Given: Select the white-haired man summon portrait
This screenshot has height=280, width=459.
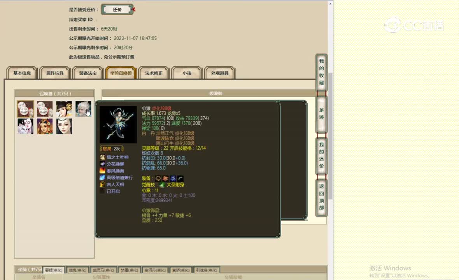Looking at the screenshot, I should click(83, 109).
